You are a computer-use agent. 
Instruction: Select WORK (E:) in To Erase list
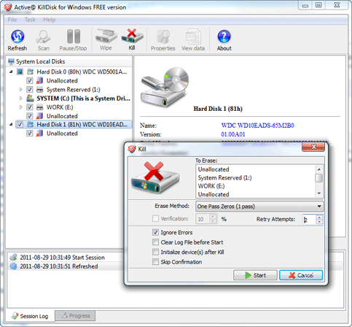coord(211,186)
